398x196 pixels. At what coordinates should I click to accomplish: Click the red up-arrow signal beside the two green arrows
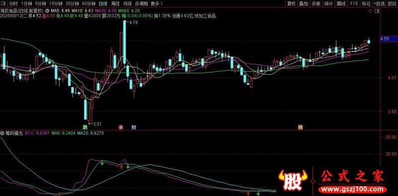[x=121, y=167]
